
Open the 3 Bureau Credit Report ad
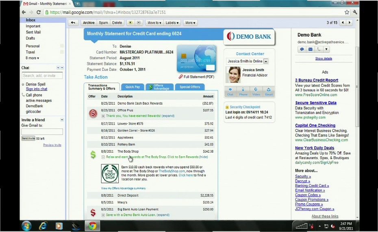pyautogui.click(x=317, y=80)
